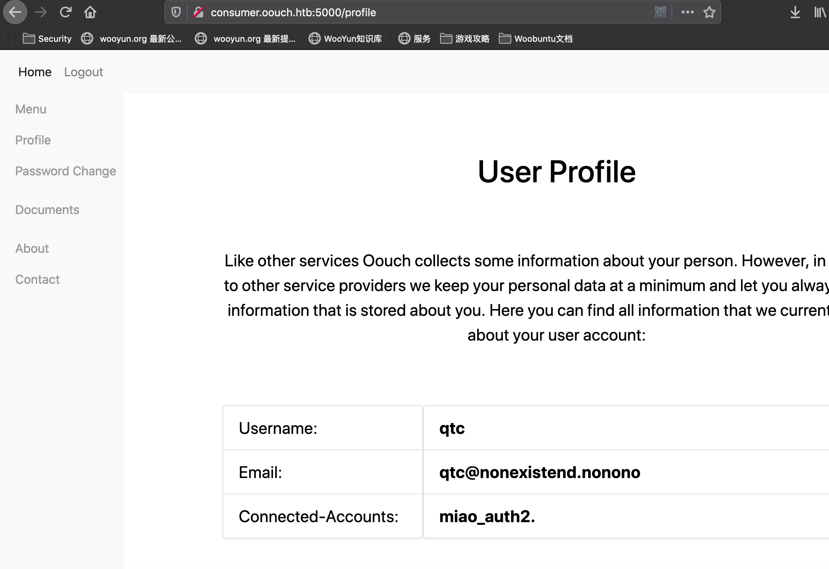This screenshot has width=829, height=569.
Task: Open page actions three-dots menu
Action: tap(687, 12)
